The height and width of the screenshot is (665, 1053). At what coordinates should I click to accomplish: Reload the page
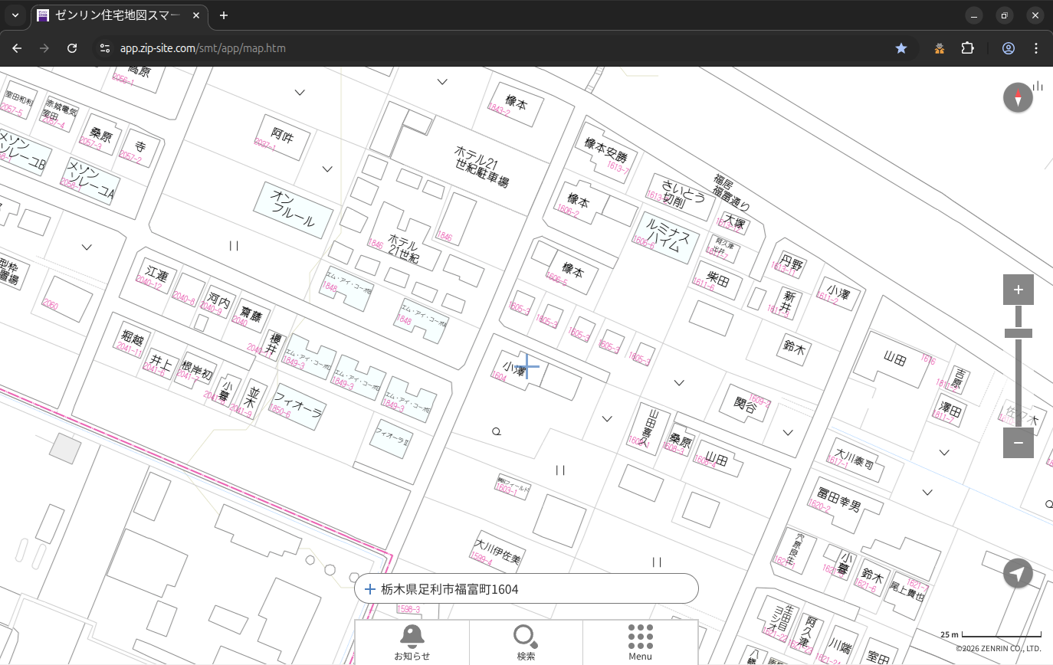(72, 48)
